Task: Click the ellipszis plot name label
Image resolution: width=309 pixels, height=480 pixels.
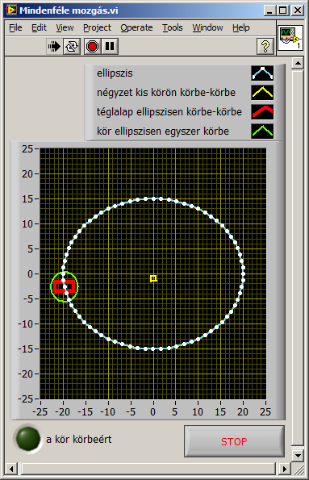Action: pyautogui.click(x=115, y=73)
